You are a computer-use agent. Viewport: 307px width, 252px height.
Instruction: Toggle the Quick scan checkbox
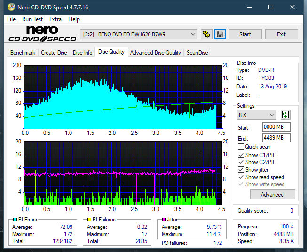pyautogui.click(x=241, y=147)
